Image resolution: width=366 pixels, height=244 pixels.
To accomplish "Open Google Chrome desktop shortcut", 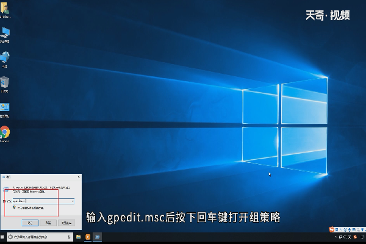I will point(5,134).
